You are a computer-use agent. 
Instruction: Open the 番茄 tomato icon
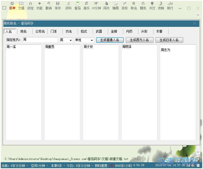(77, 4)
